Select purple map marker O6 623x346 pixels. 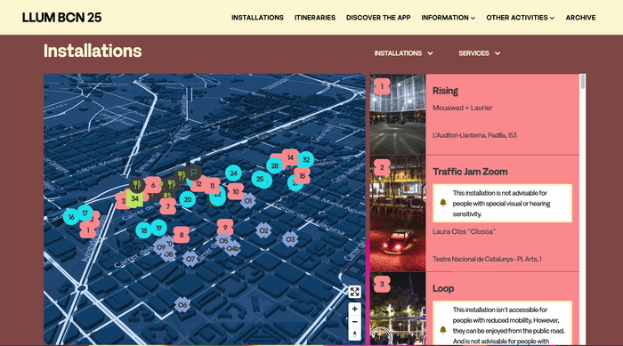coord(182,305)
